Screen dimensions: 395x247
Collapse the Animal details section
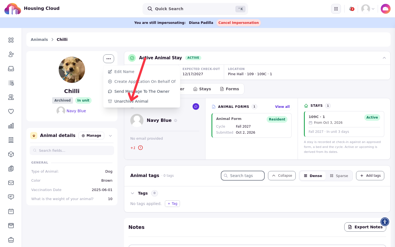pyautogui.click(x=110, y=136)
